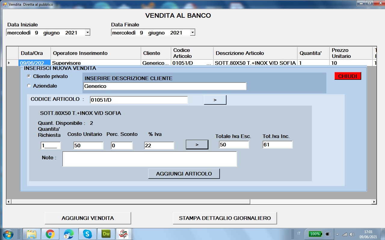Open the volume speaker tray icon
This screenshot has height=240, width=385.
[352, 234]
